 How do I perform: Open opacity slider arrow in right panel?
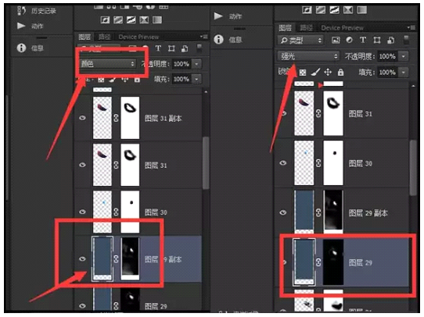404,56
